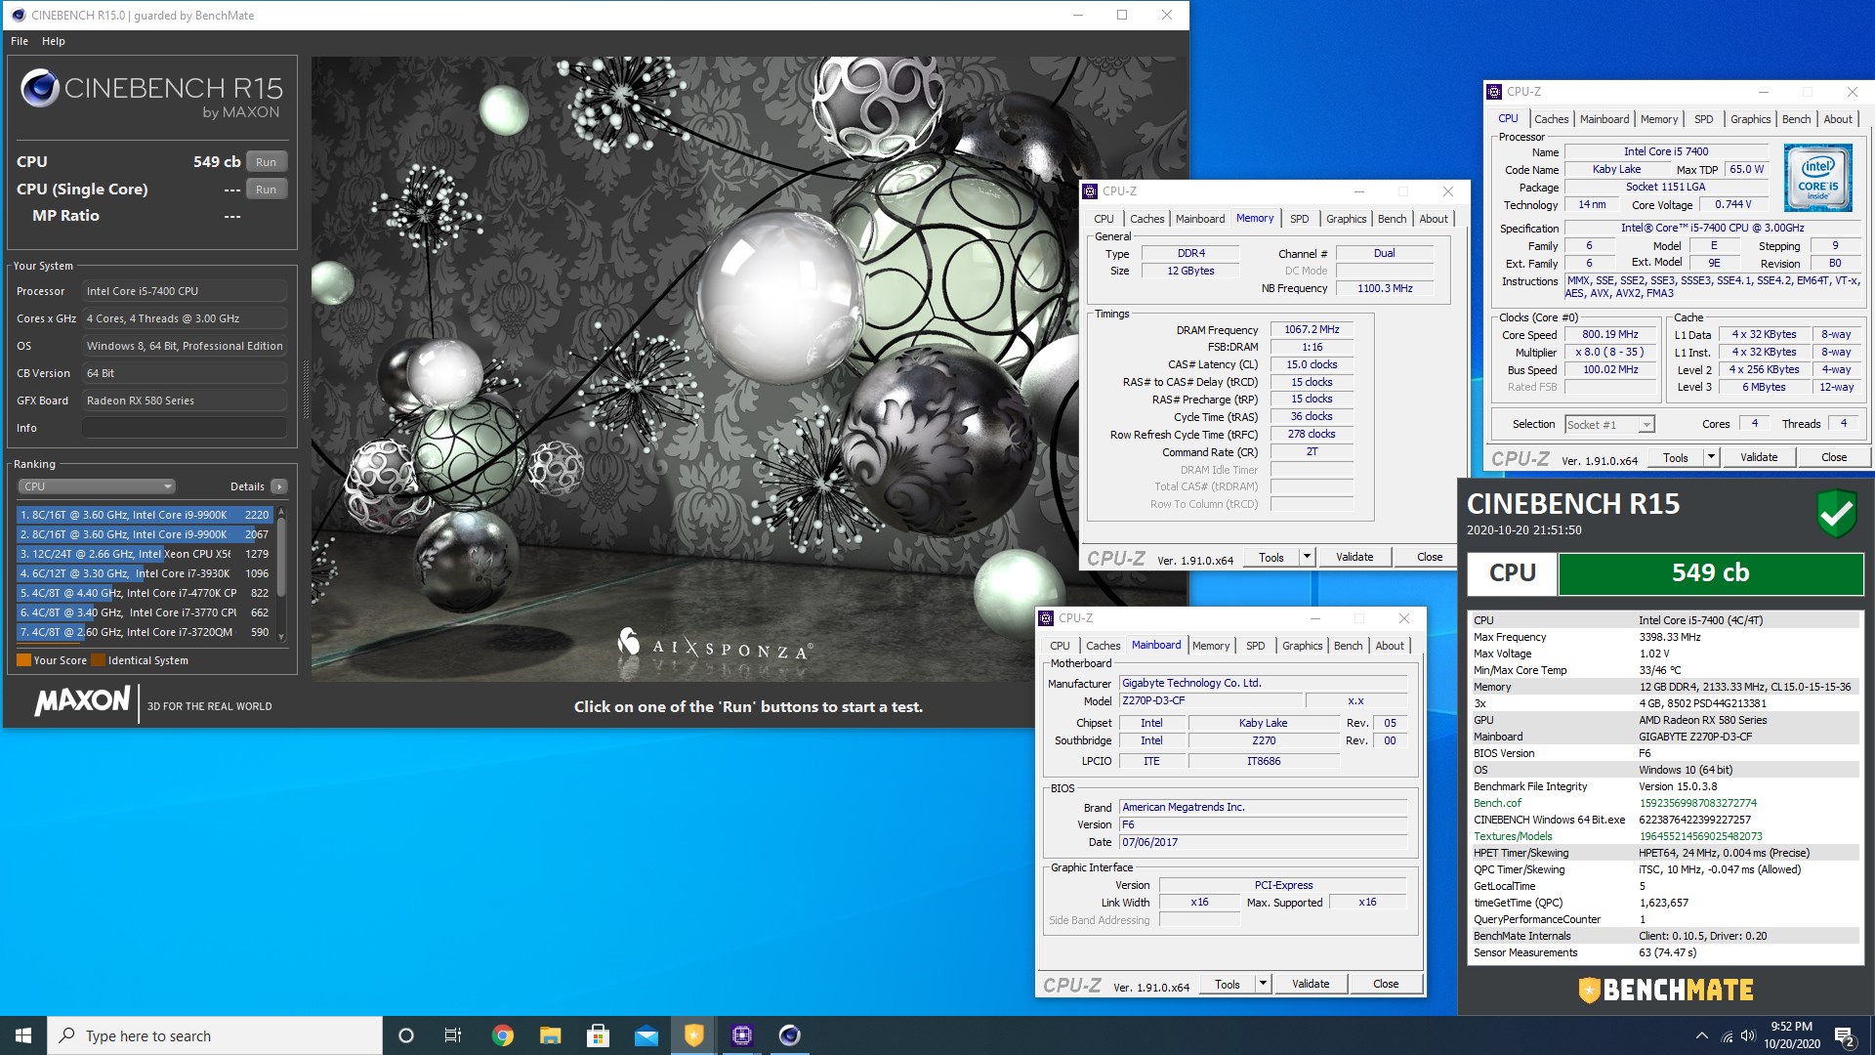Run the CPU benchmark test

267,162
